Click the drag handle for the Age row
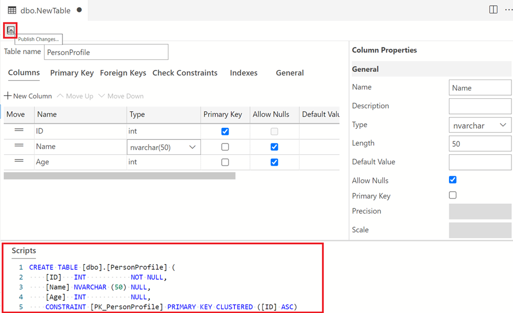 pyautogui.click(x=19, y=162)
